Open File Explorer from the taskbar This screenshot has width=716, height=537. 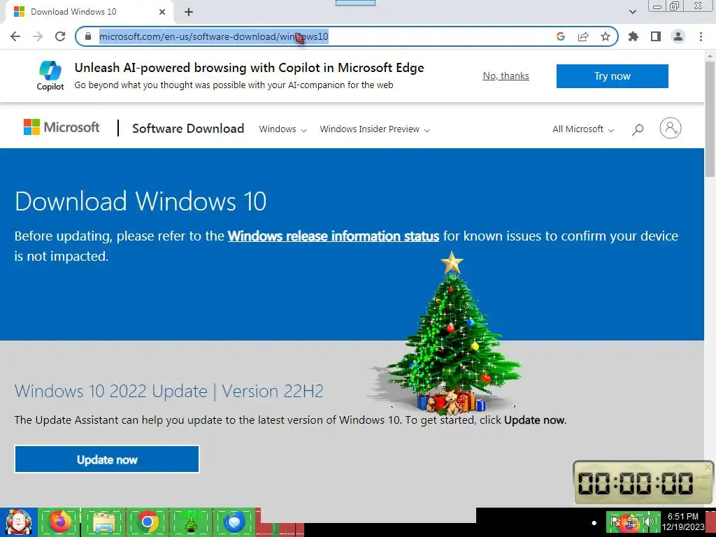point(104,522)
